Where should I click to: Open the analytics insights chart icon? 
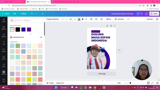[x=146, y=14]
